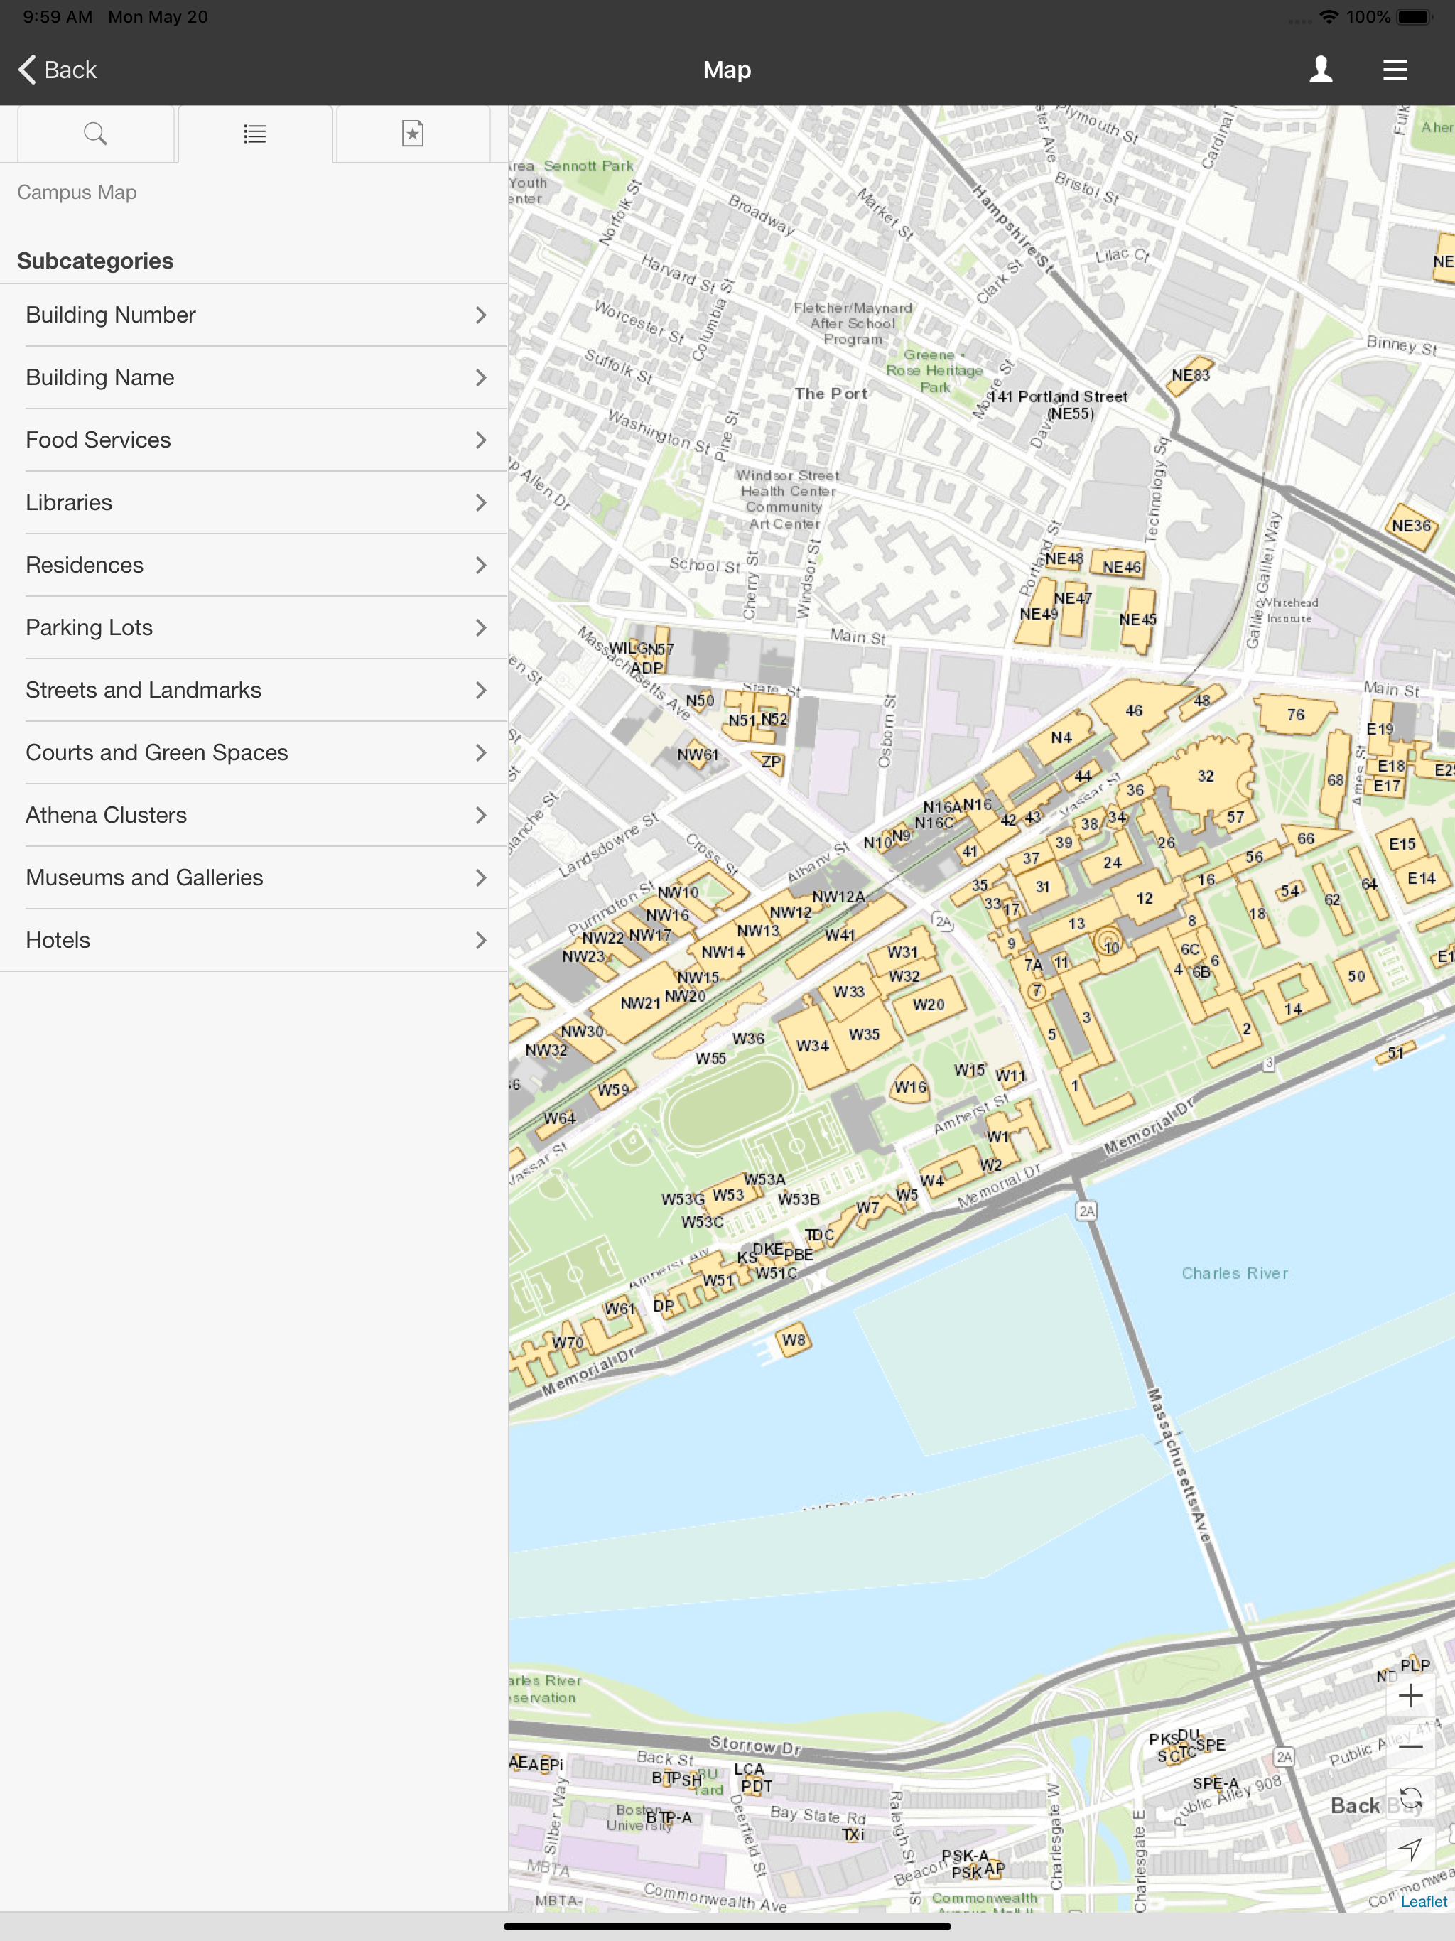Select building E15 on the map
Viewport: 1455px width, 1941px height.
(x=1402, y=843)
